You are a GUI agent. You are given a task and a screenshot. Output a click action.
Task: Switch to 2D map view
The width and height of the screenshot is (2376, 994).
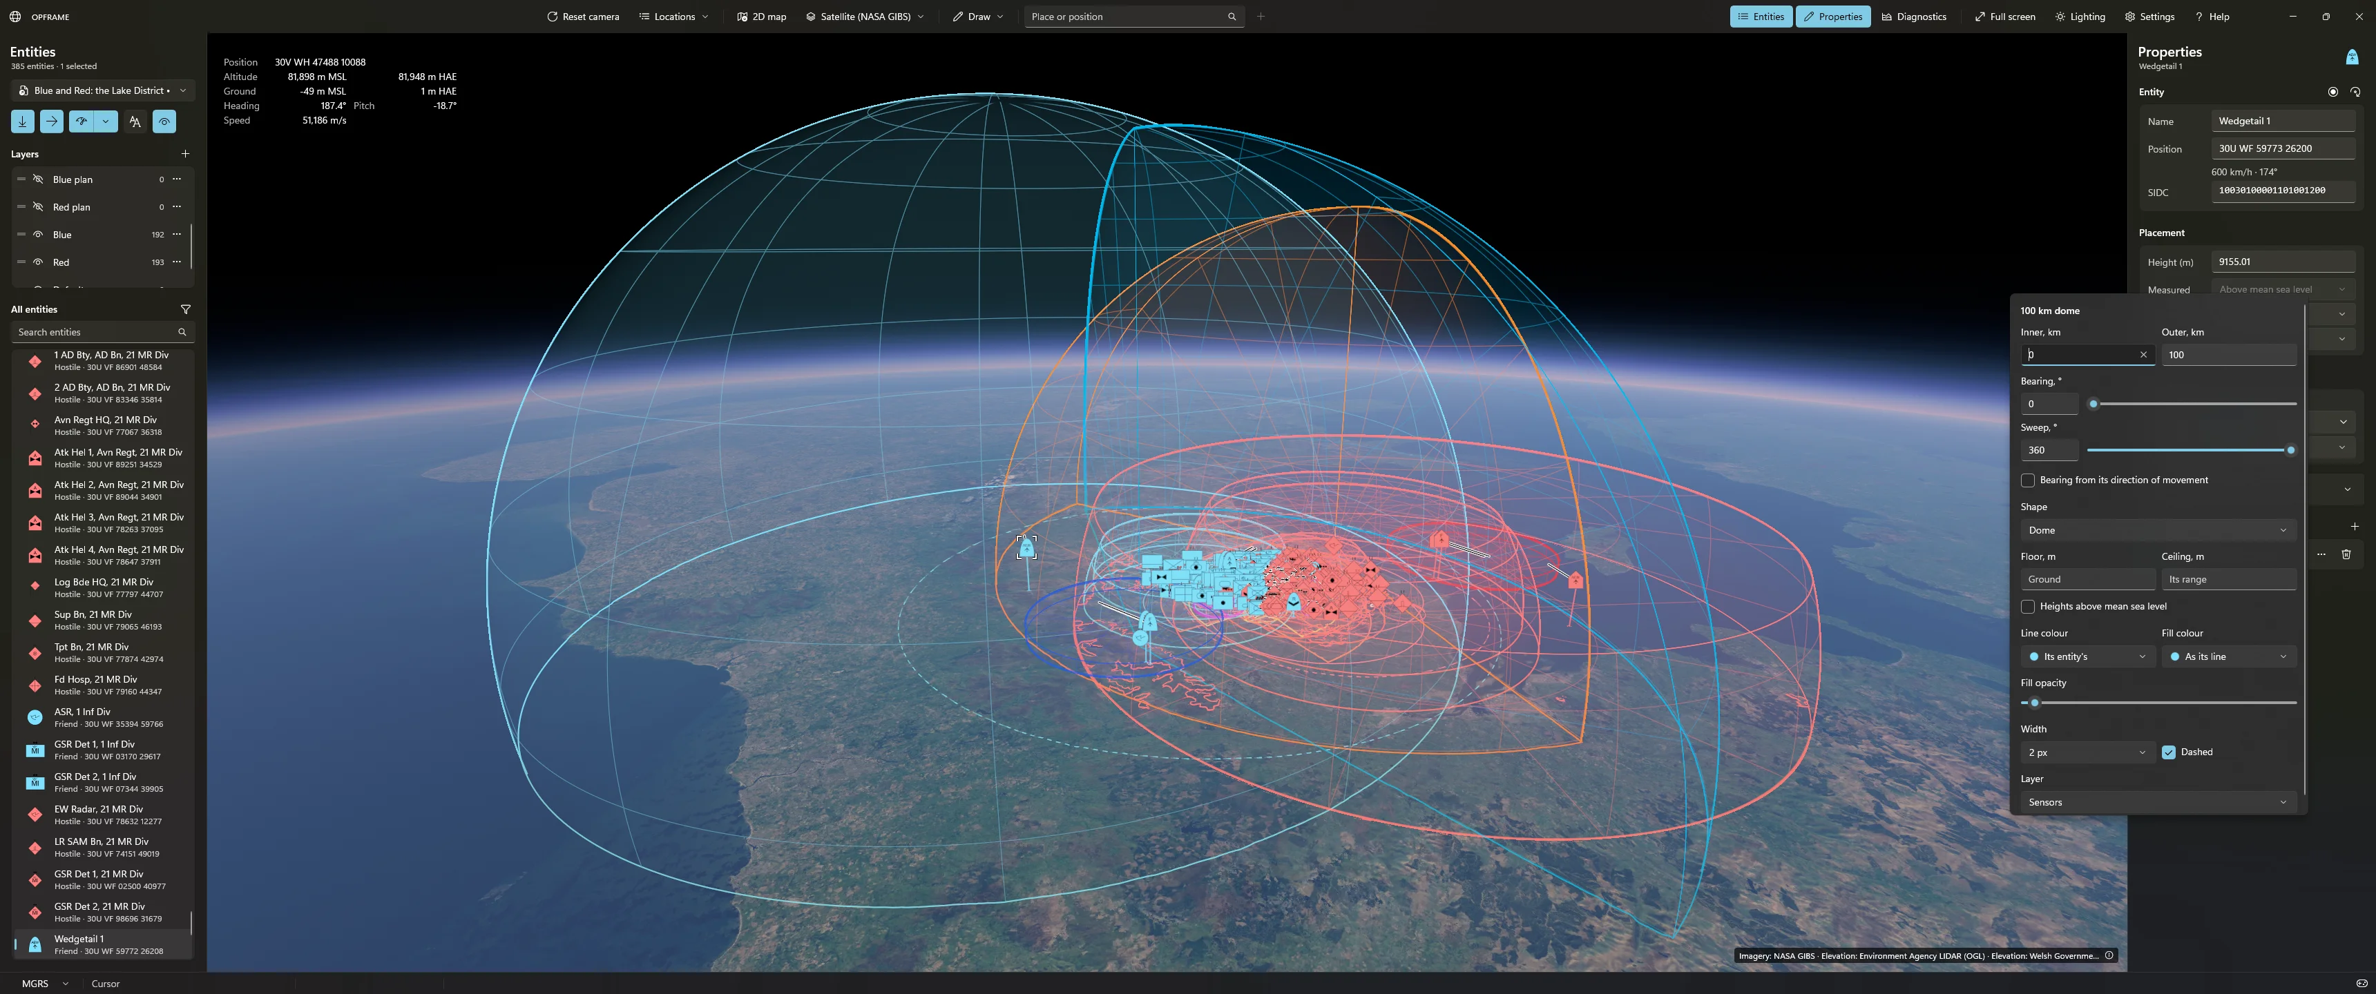pos(762,17)
